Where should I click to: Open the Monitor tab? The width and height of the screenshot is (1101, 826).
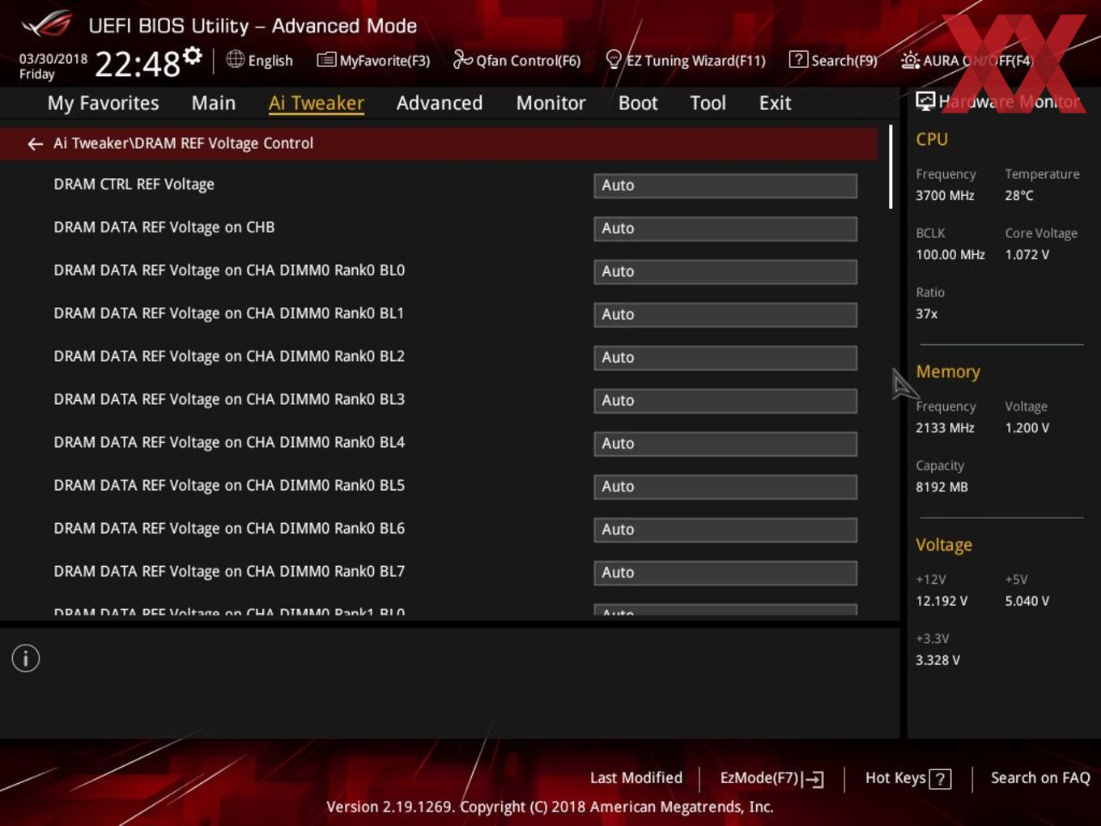click(x=550, y=103)
